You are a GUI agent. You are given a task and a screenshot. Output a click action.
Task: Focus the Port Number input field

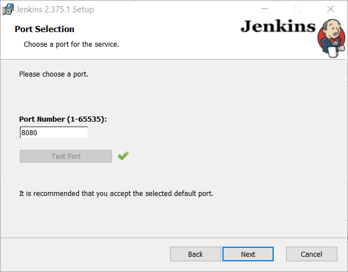pyautogui.click(x=54, y=132)
